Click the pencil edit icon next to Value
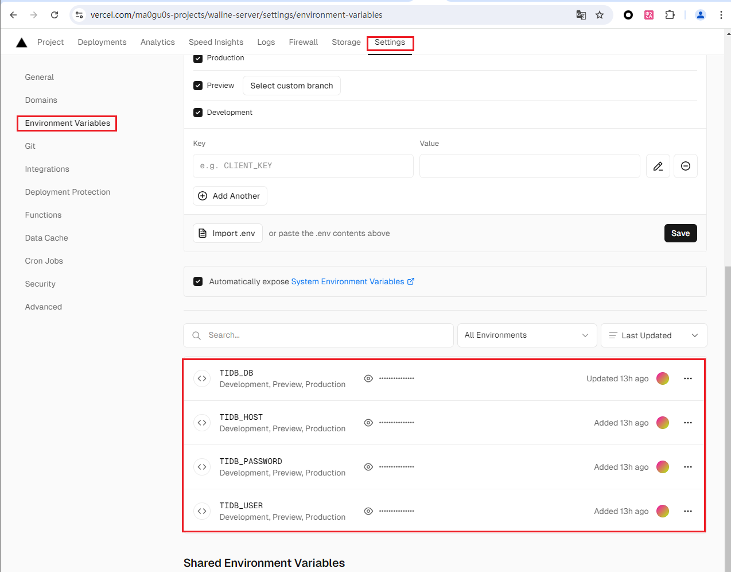This screenshot has width=731, height=572. [x=658, y=166]
